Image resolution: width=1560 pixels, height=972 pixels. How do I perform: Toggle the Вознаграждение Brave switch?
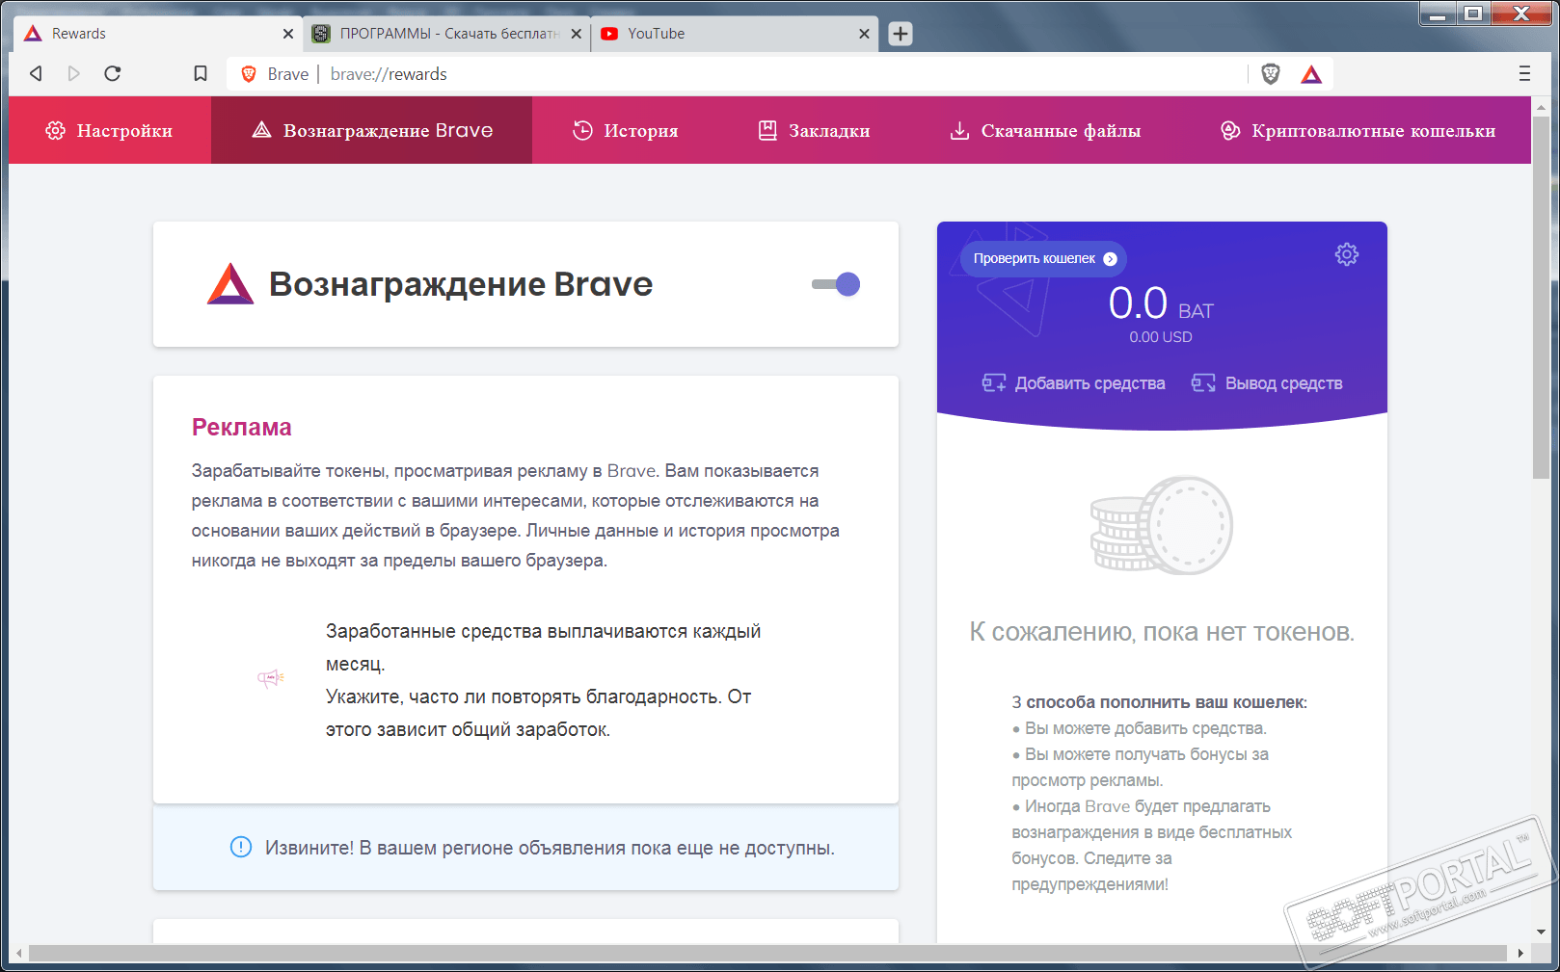836,284
